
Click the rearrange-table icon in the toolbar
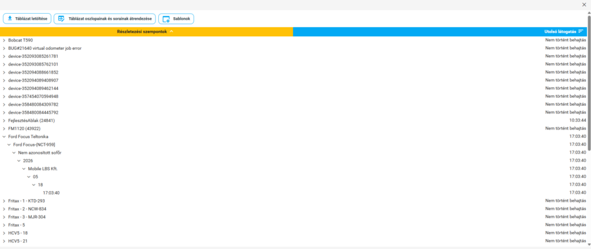tap(61, 18)
